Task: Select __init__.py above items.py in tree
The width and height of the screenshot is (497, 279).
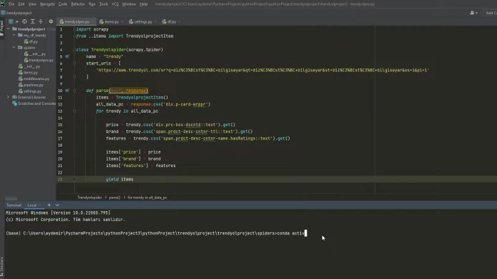Action: click(29, 67)
